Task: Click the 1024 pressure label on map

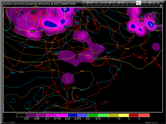Action: (157, 23)
